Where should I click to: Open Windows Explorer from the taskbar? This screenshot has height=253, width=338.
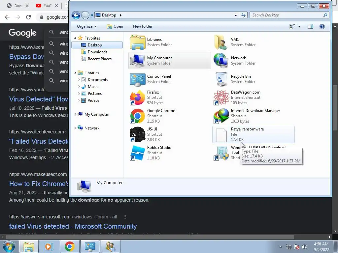tap(29, 246)
